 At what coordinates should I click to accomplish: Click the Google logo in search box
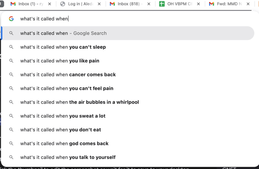[x=11, y=19]
